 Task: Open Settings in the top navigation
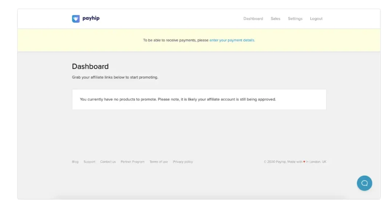tap(295, 19)
